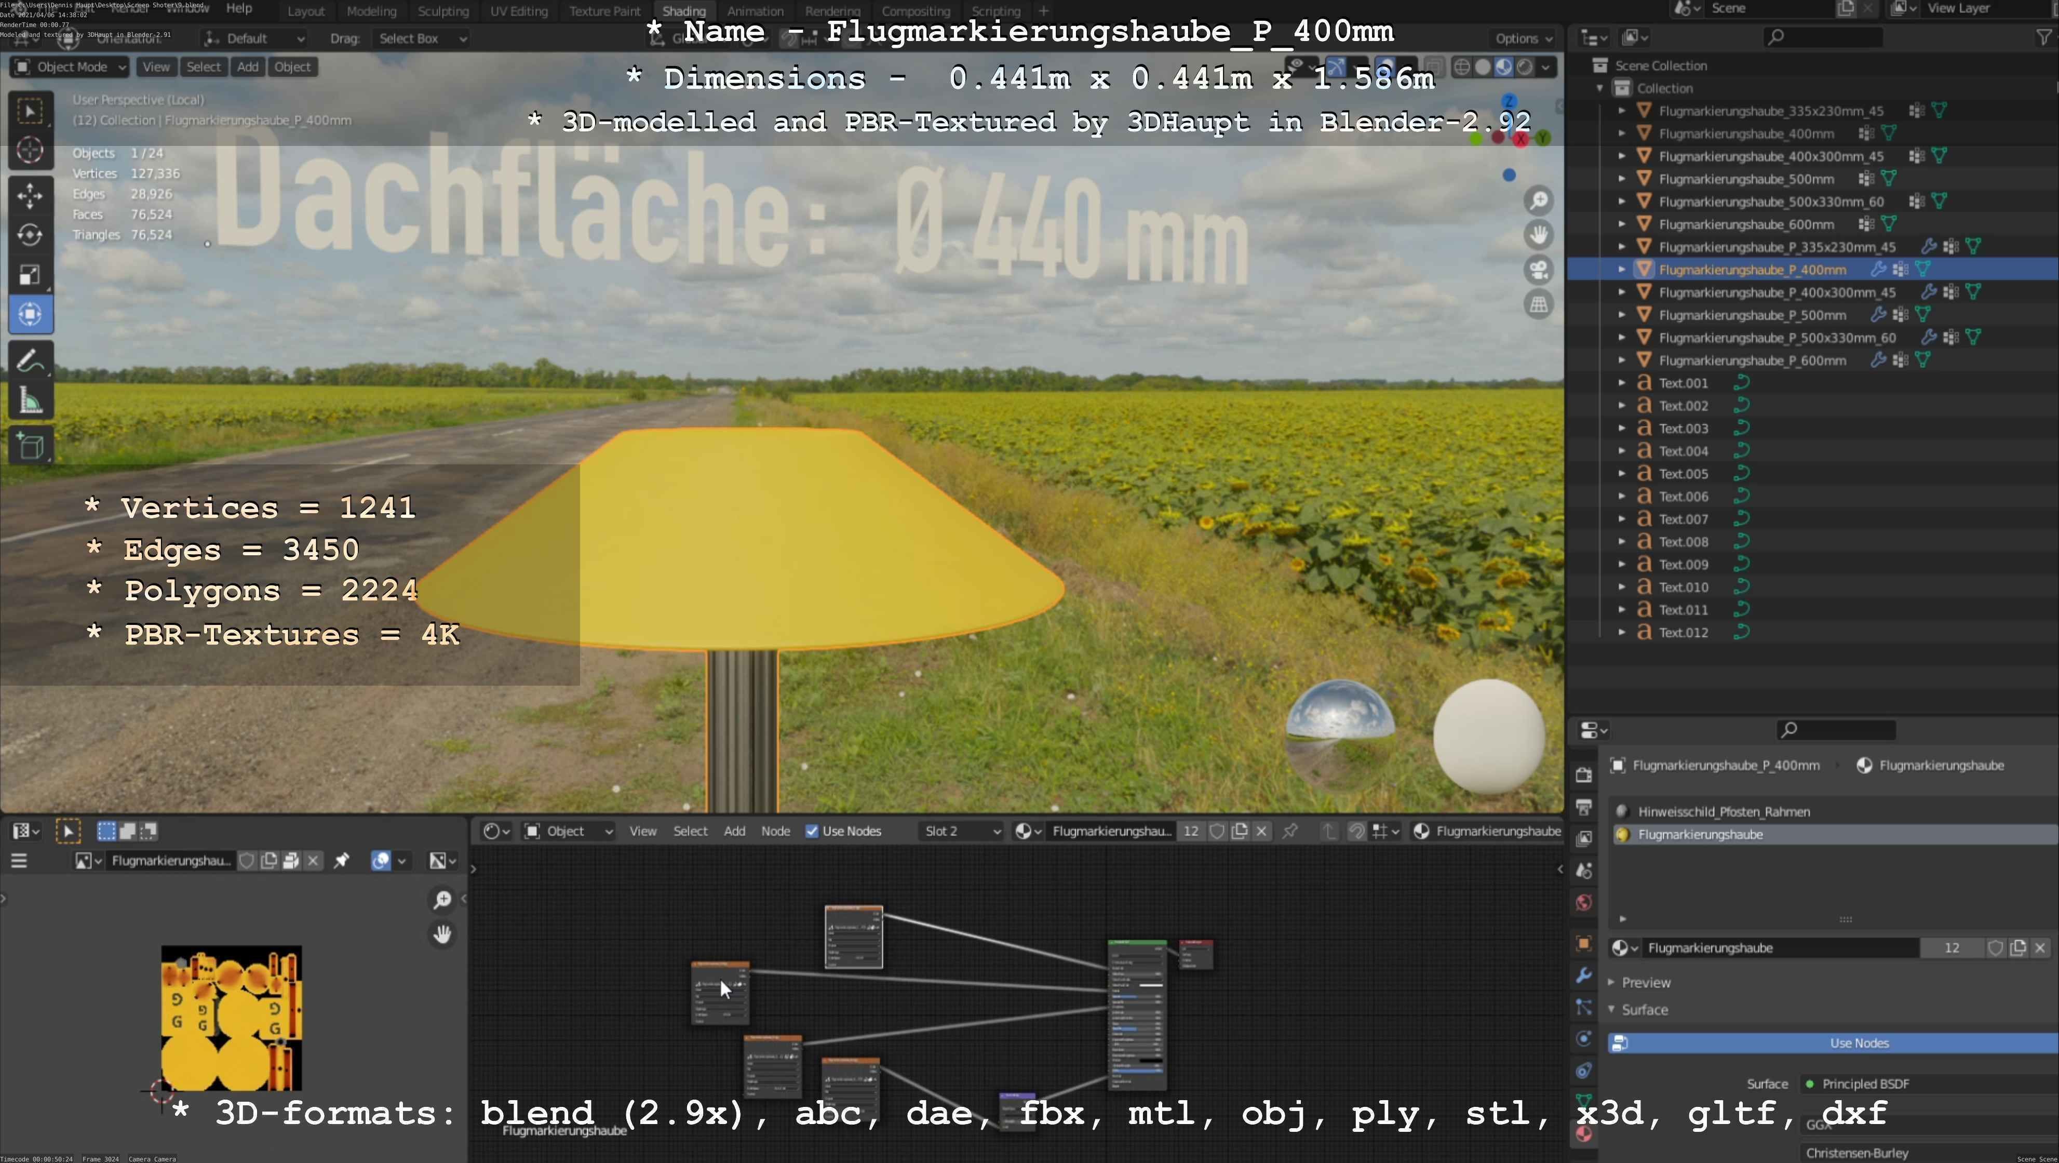Toggle fake user shield in material properties
The width and height of the screenshot is (2059, 1163).
1996,948
